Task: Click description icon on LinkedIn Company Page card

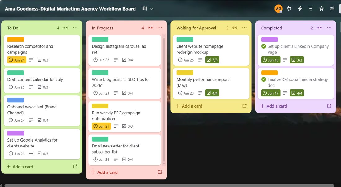Action: pos(285,60)
